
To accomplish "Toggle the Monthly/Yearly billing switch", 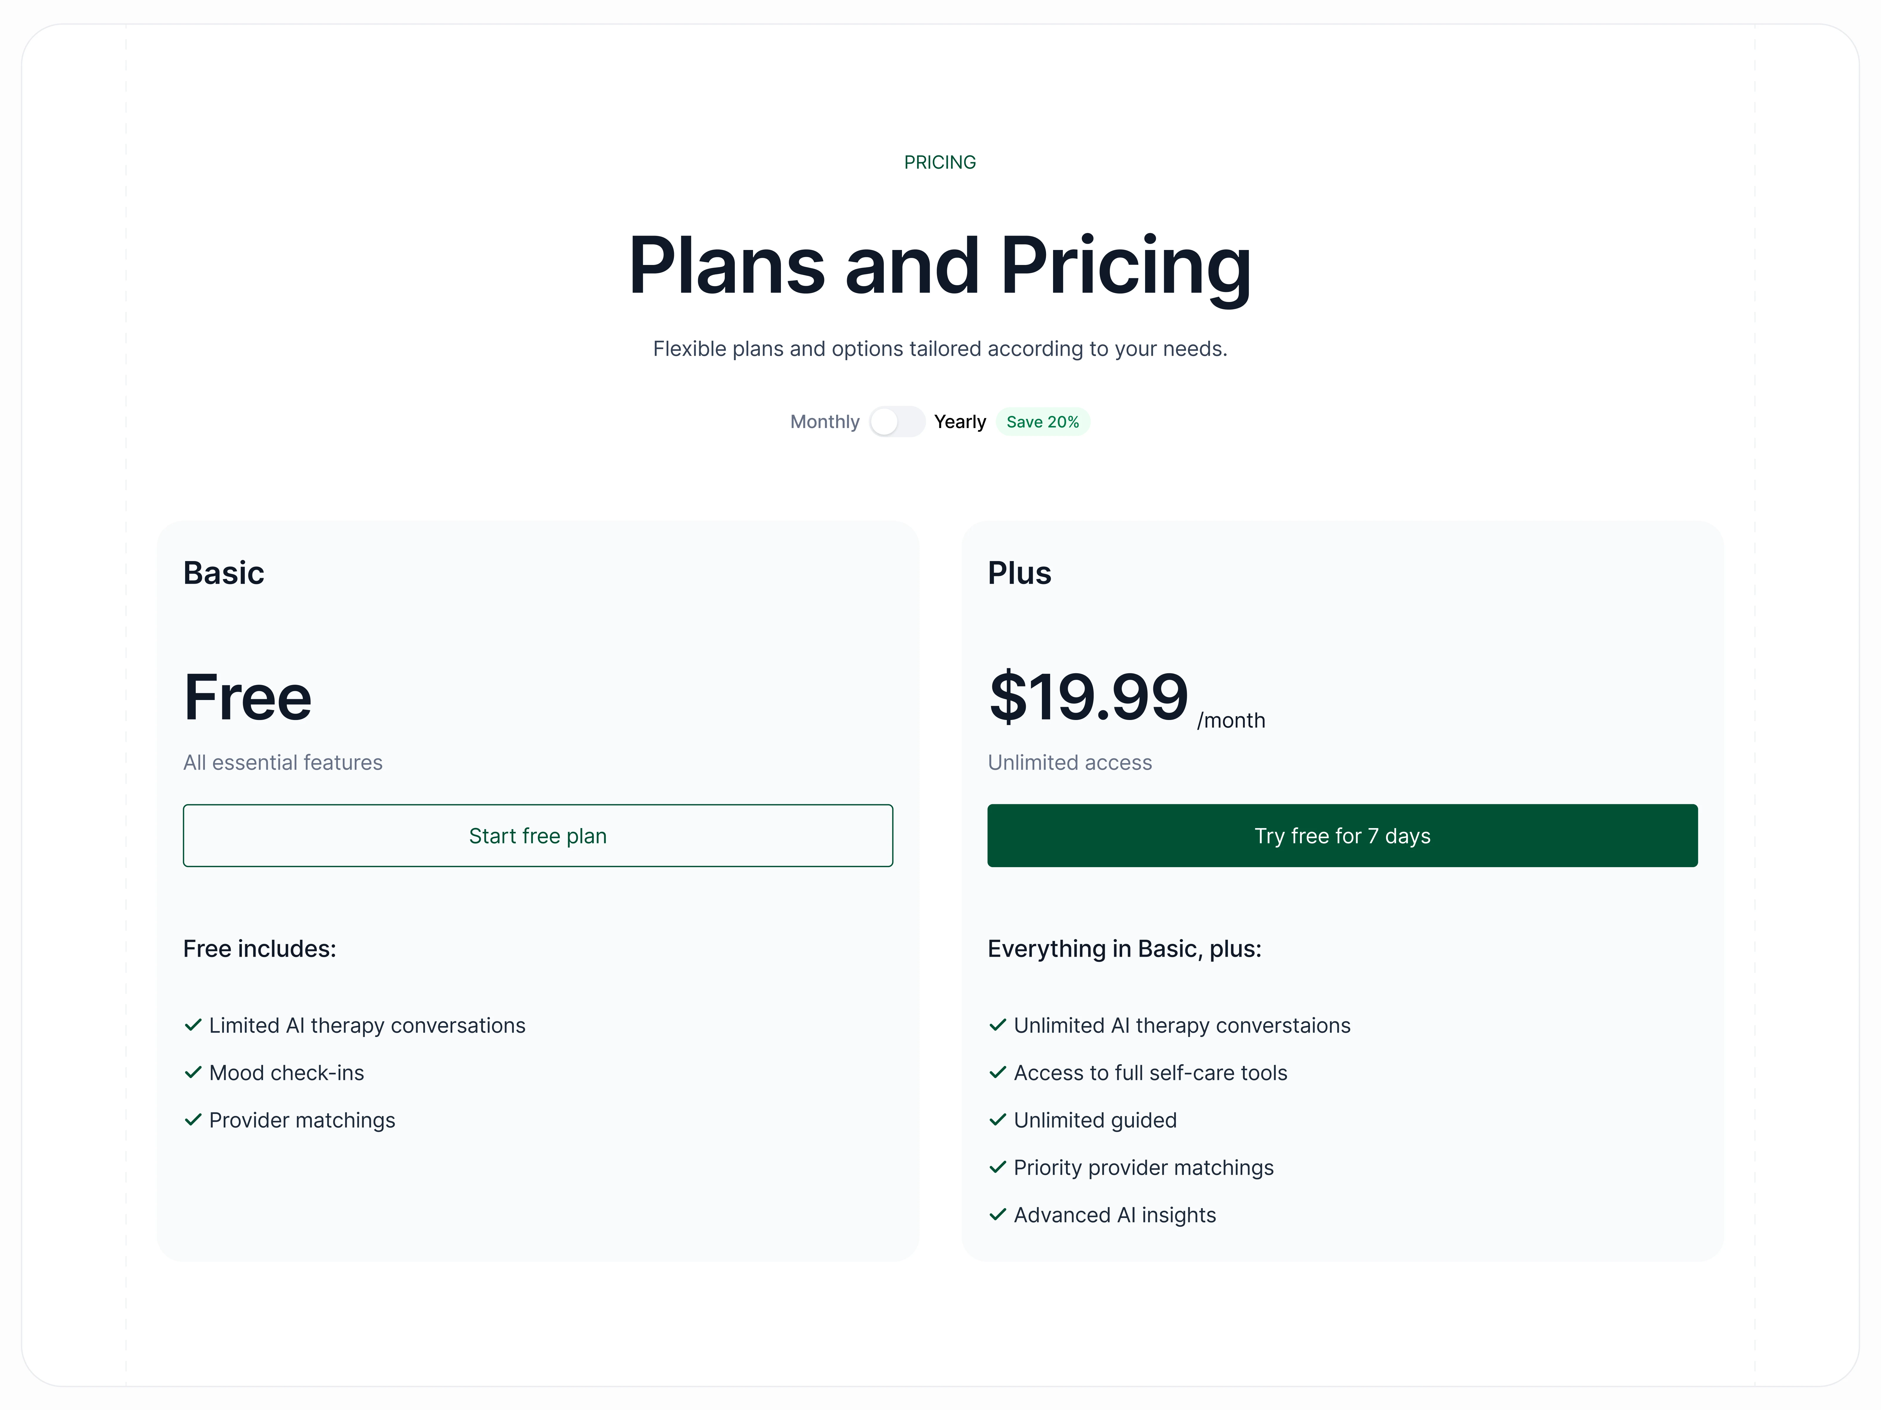I will click(x=896, y=422).
